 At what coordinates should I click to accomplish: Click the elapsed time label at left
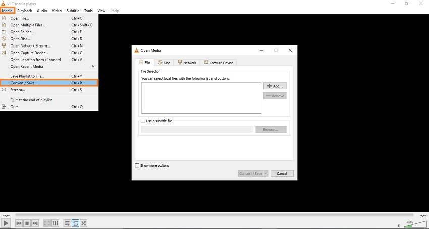pos(6,215)
